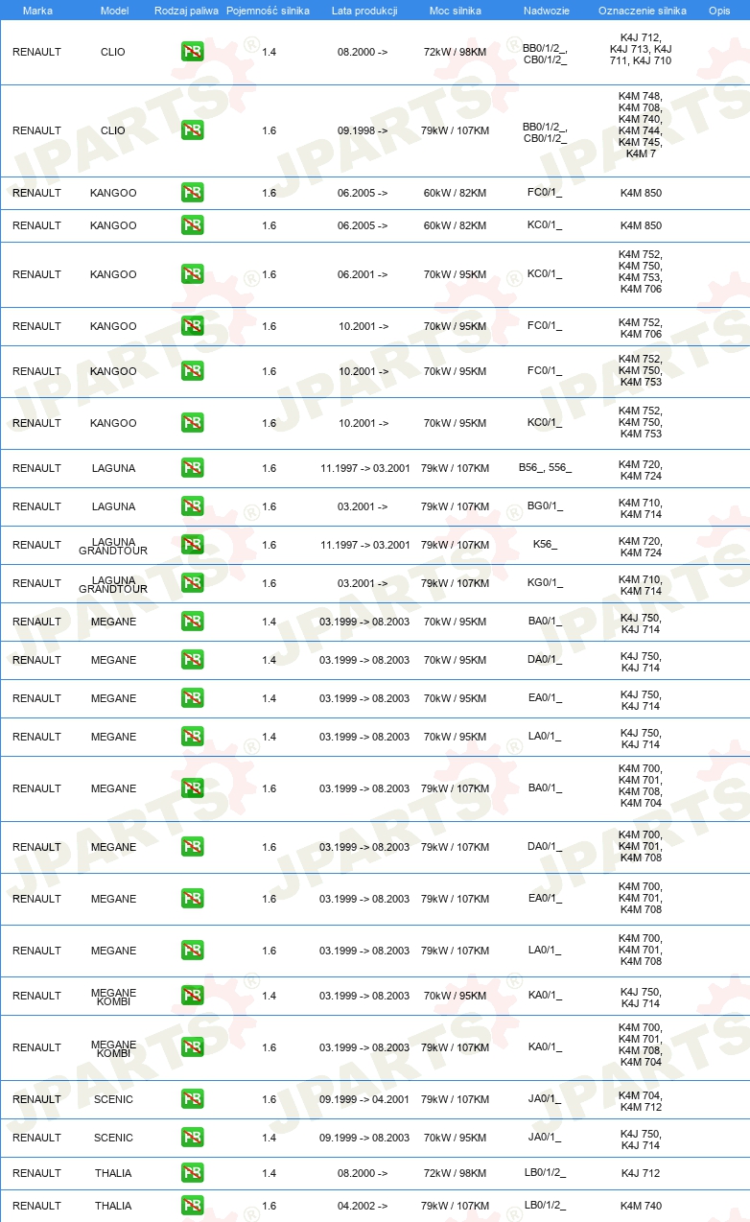This screenshot has width=750, height=1222.
Task: Click fuel icon in Megane 1.6 DA0/1_ row
Action: [x=192, y=847]
